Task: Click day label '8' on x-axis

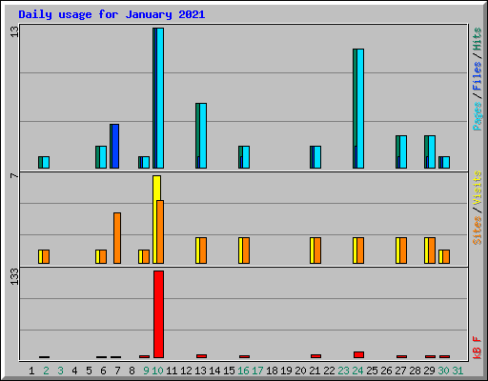Action: (132, 371)
